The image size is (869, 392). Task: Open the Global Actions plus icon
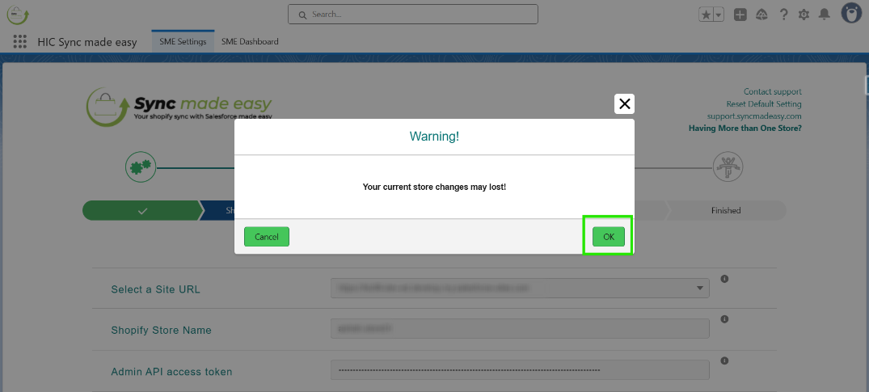click(x=740, y=15)
